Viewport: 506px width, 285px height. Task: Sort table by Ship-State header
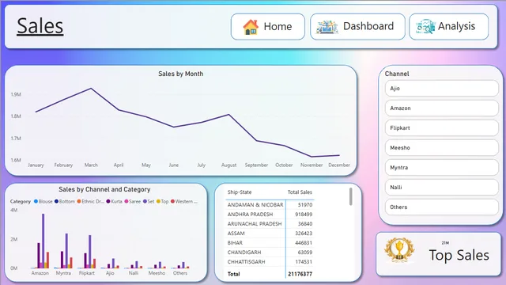tap(239, 192)
